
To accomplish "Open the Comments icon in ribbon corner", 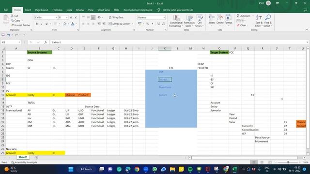I will pyautogui.click(x=305, y=10).
